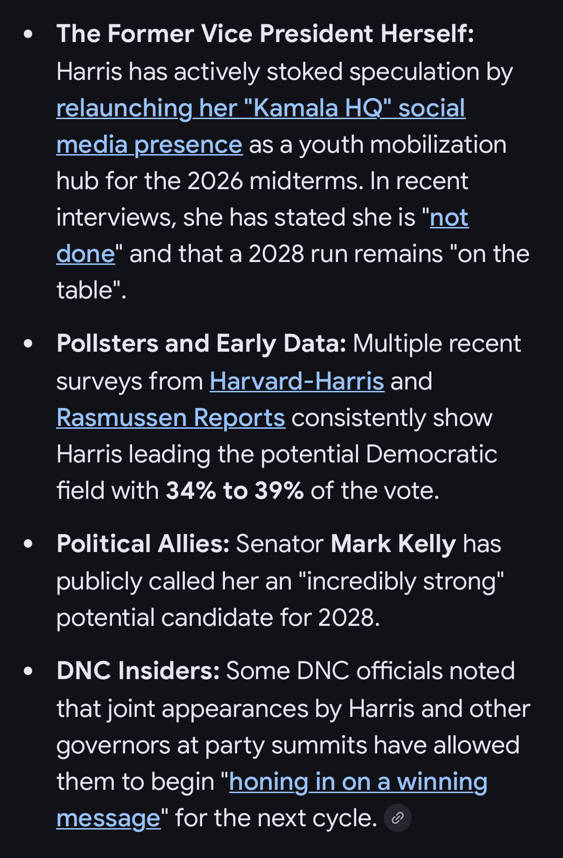
Task: Click "The Former Vice President Herself:" heading
Action: (x=265, y=34)
